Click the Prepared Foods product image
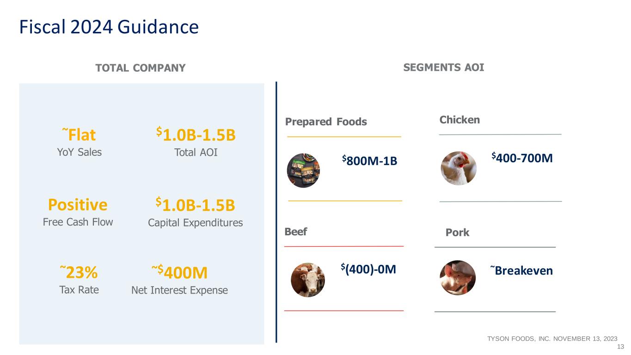This screenshot has width=631, height=355. 303,170
